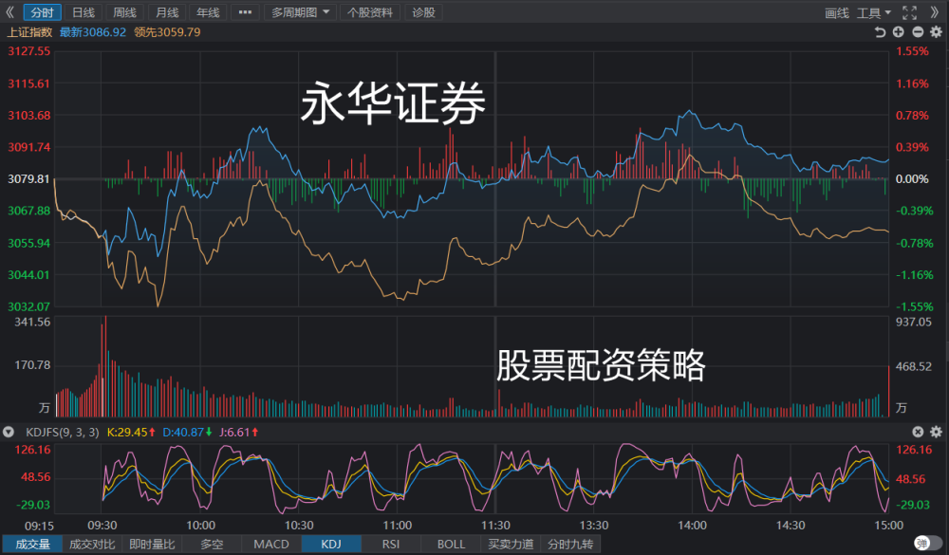
Task: Undo chart zoom with the return arrow
Action: click(880, 32)
